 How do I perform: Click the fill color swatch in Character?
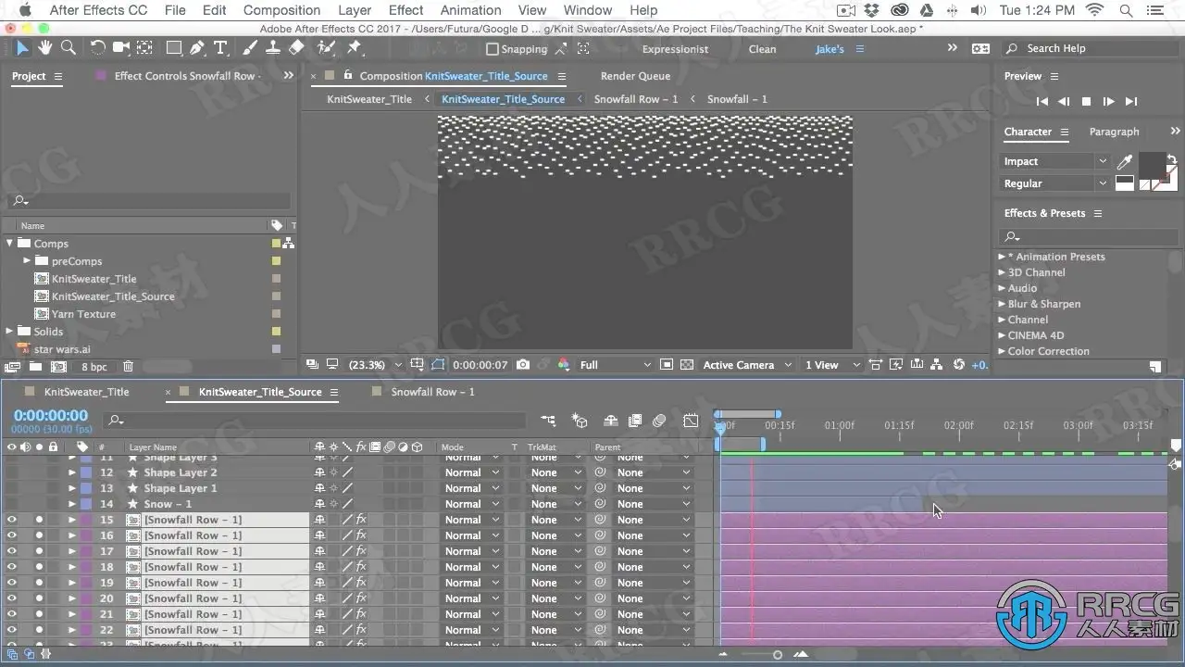(1151, 163)
